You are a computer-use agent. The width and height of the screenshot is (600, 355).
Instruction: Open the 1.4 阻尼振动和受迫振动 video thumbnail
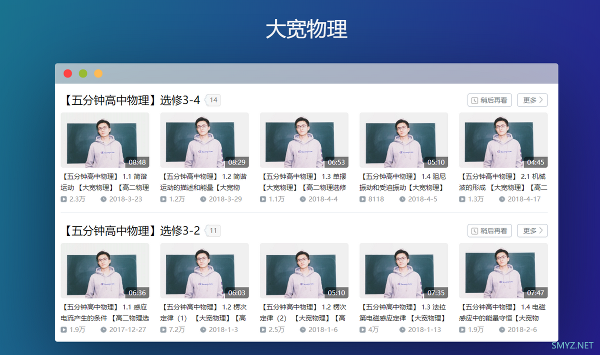click(x=403, y=140)
